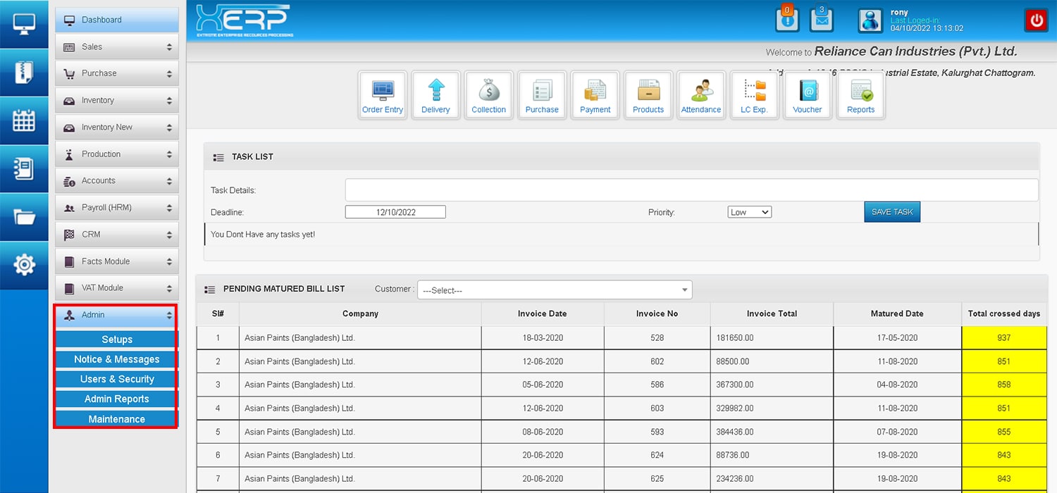Click the Delivery shortcut icon

click(x=435, y=95)
